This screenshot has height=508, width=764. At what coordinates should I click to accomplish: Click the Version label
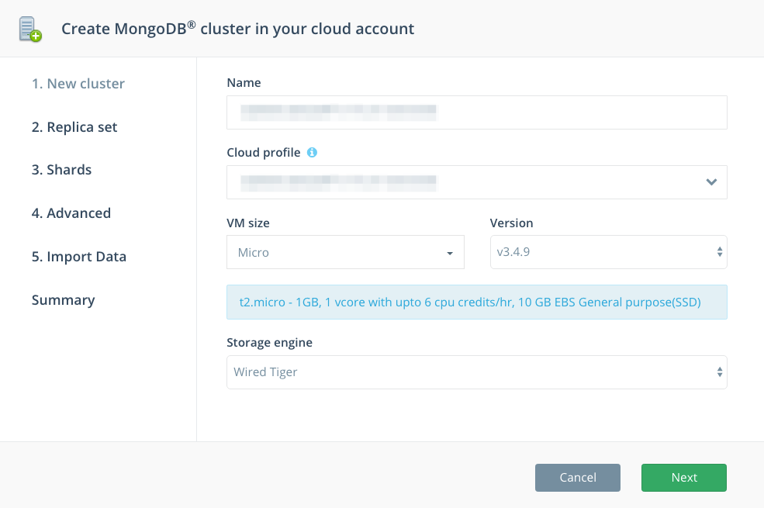pos(512,223)
